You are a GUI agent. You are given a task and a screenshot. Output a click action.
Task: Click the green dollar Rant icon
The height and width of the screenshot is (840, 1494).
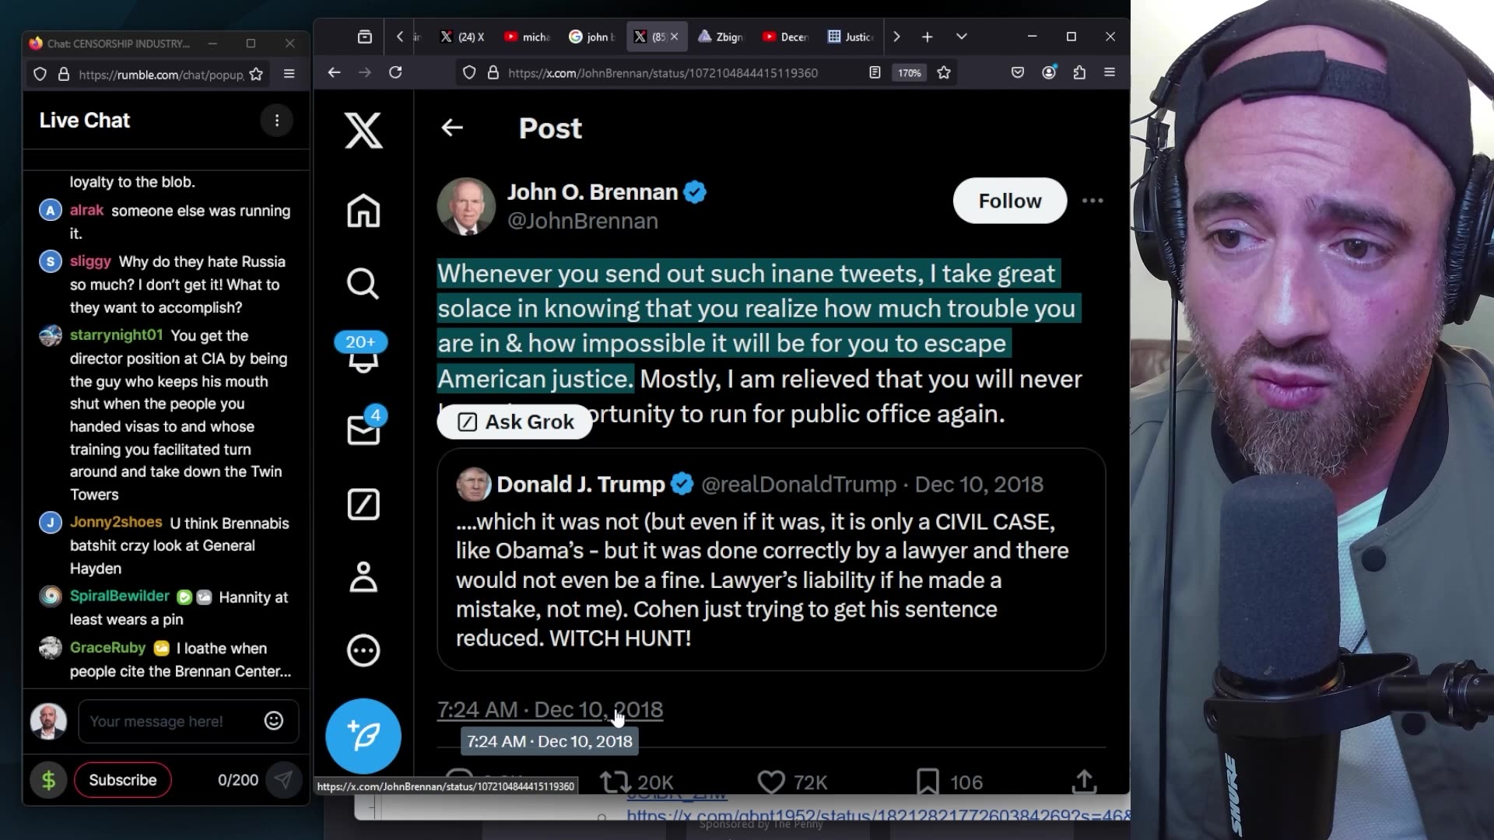tap(48, 779)
